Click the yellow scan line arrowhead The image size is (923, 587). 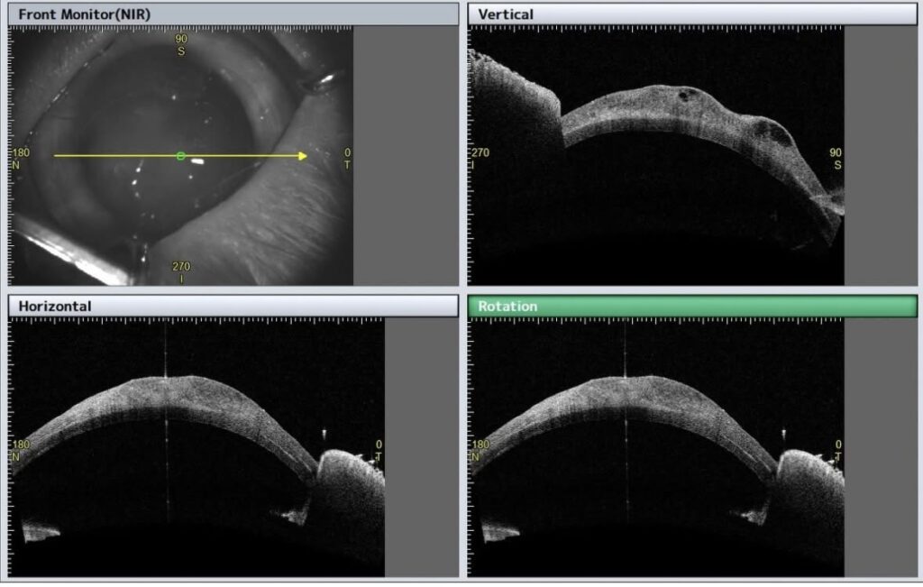pos(302,156)
